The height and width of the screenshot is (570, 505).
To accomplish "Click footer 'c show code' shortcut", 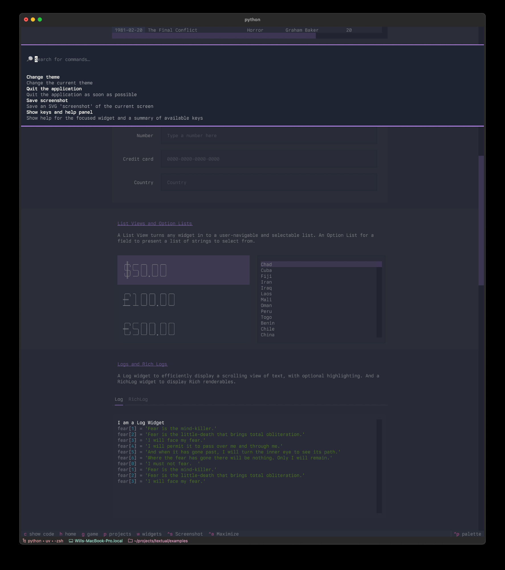I will click(x=39, y=534).
